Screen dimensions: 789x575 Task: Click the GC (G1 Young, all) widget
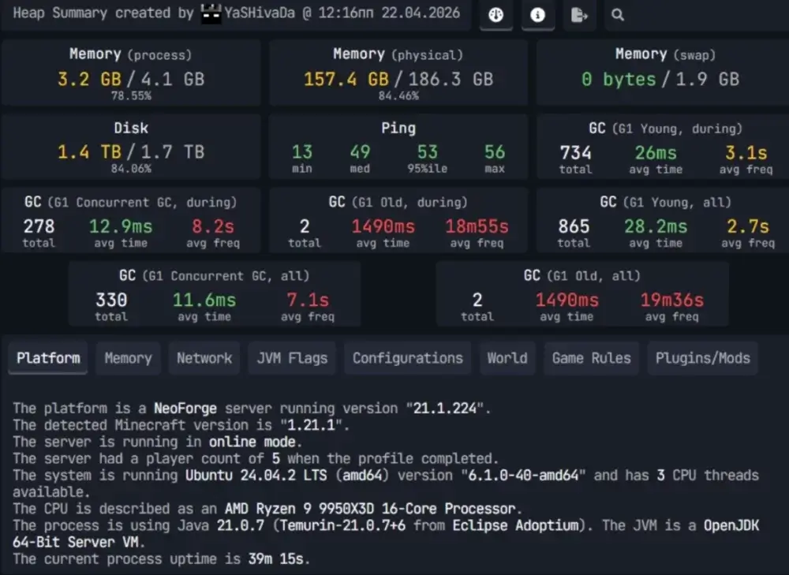[x=663, y=220]
